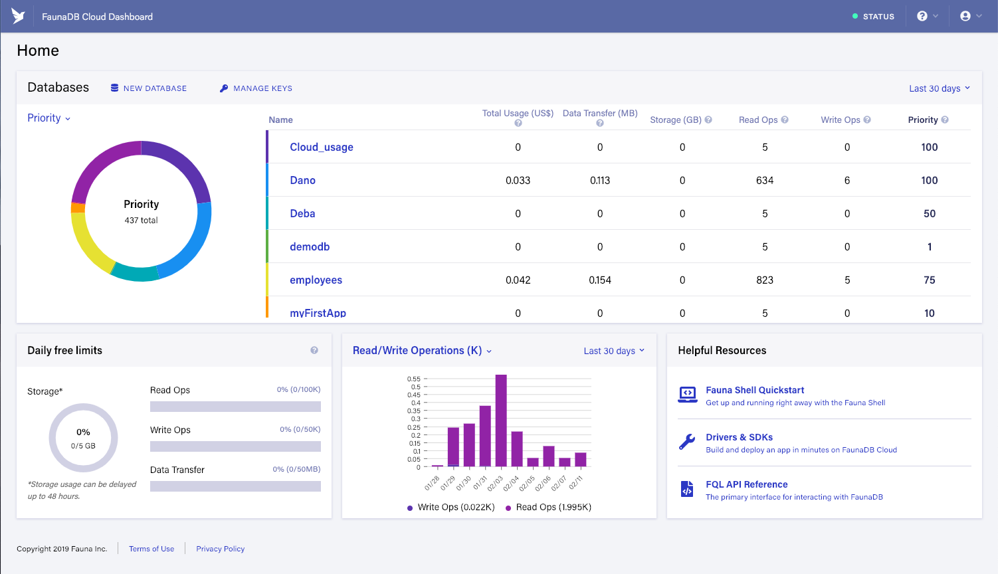Click the Write Ops (0.022K) legend item
This screenshot has width=998, height=574.
point(451,507)
